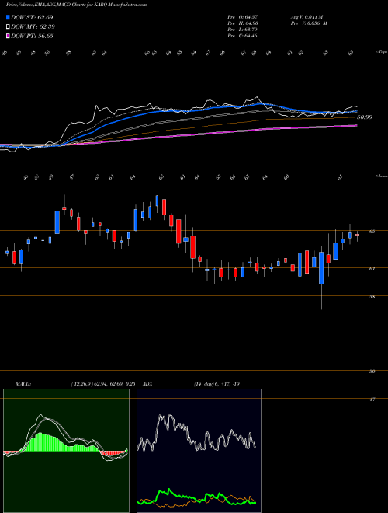Click the magenta DOW PT legend swatch
This screenshot has width=388, height=513.
[x=8, y=36]
